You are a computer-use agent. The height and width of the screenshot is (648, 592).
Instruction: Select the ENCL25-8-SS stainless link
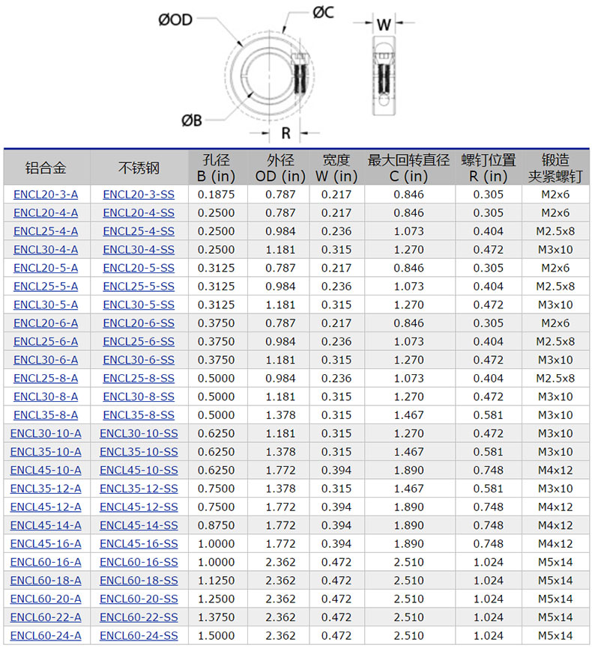[139, 379]
